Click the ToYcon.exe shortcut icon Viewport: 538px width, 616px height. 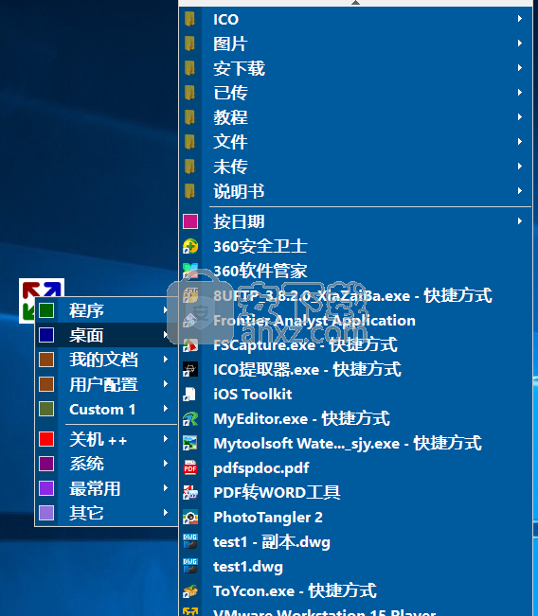coord(190,590)
